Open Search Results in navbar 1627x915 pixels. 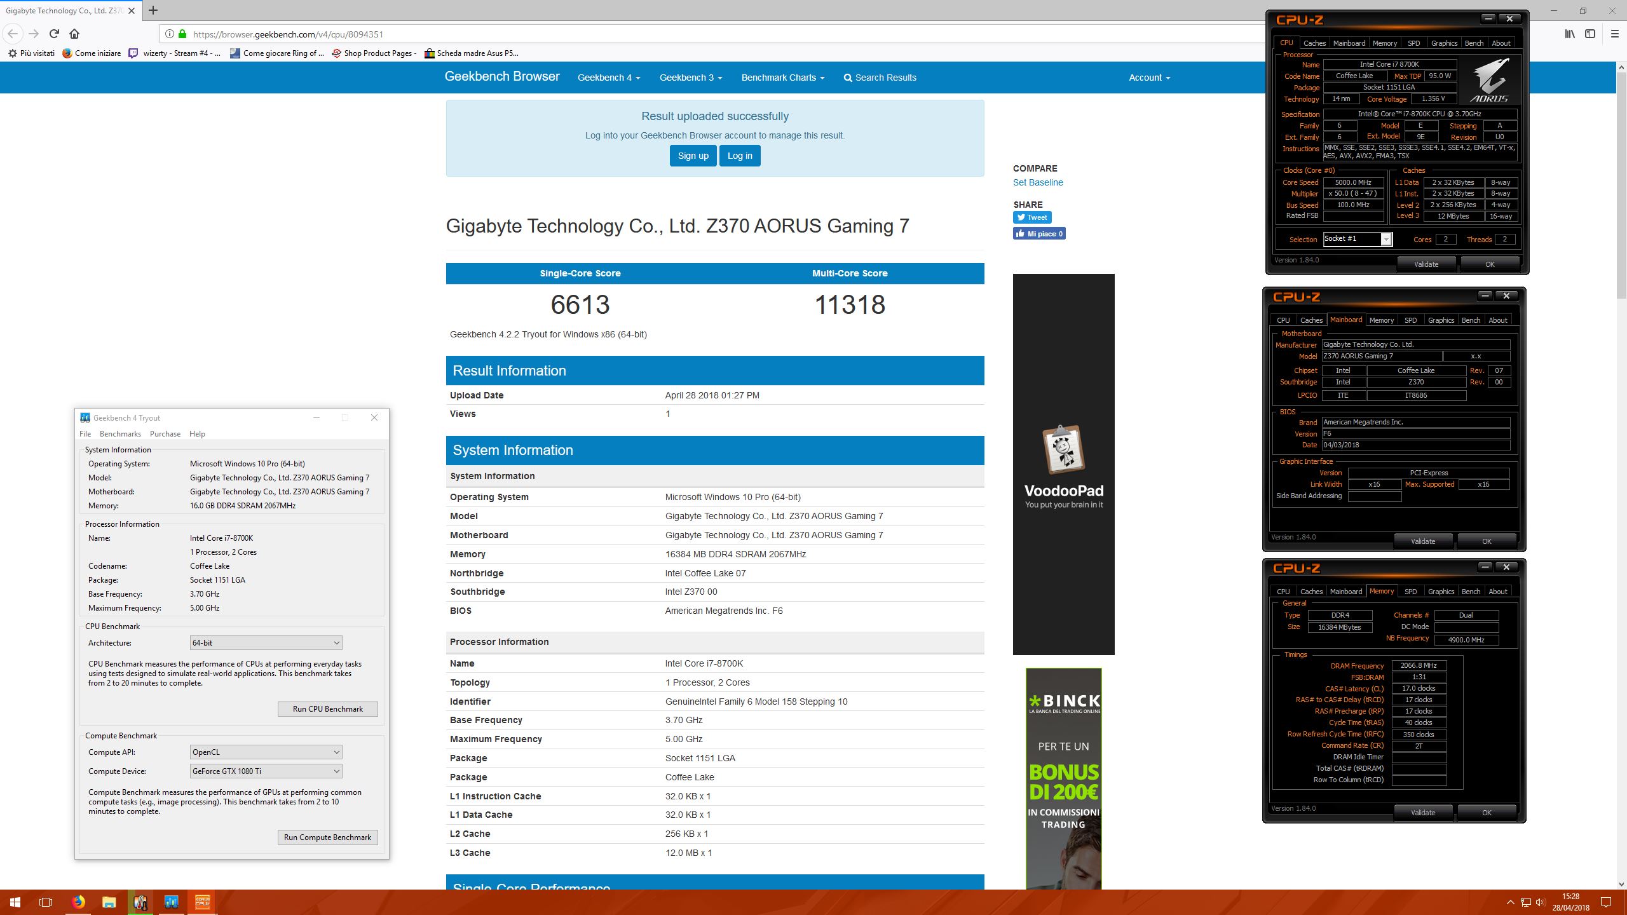click(880, 78)
